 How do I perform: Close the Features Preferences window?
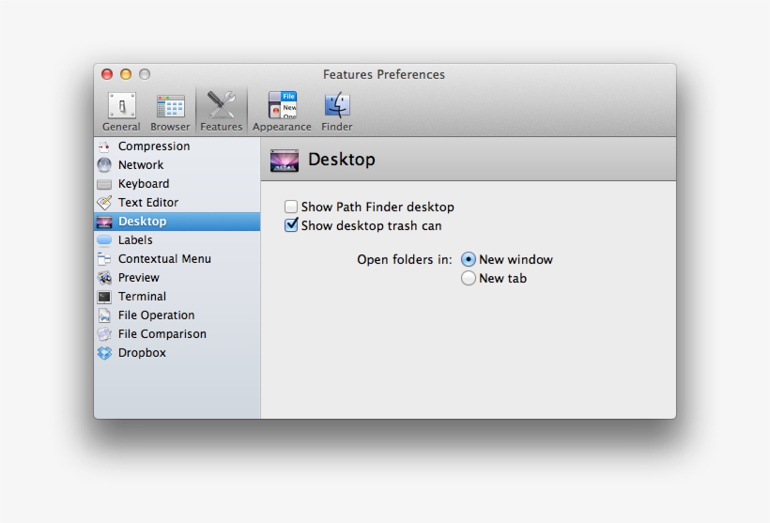coord(107,74)
